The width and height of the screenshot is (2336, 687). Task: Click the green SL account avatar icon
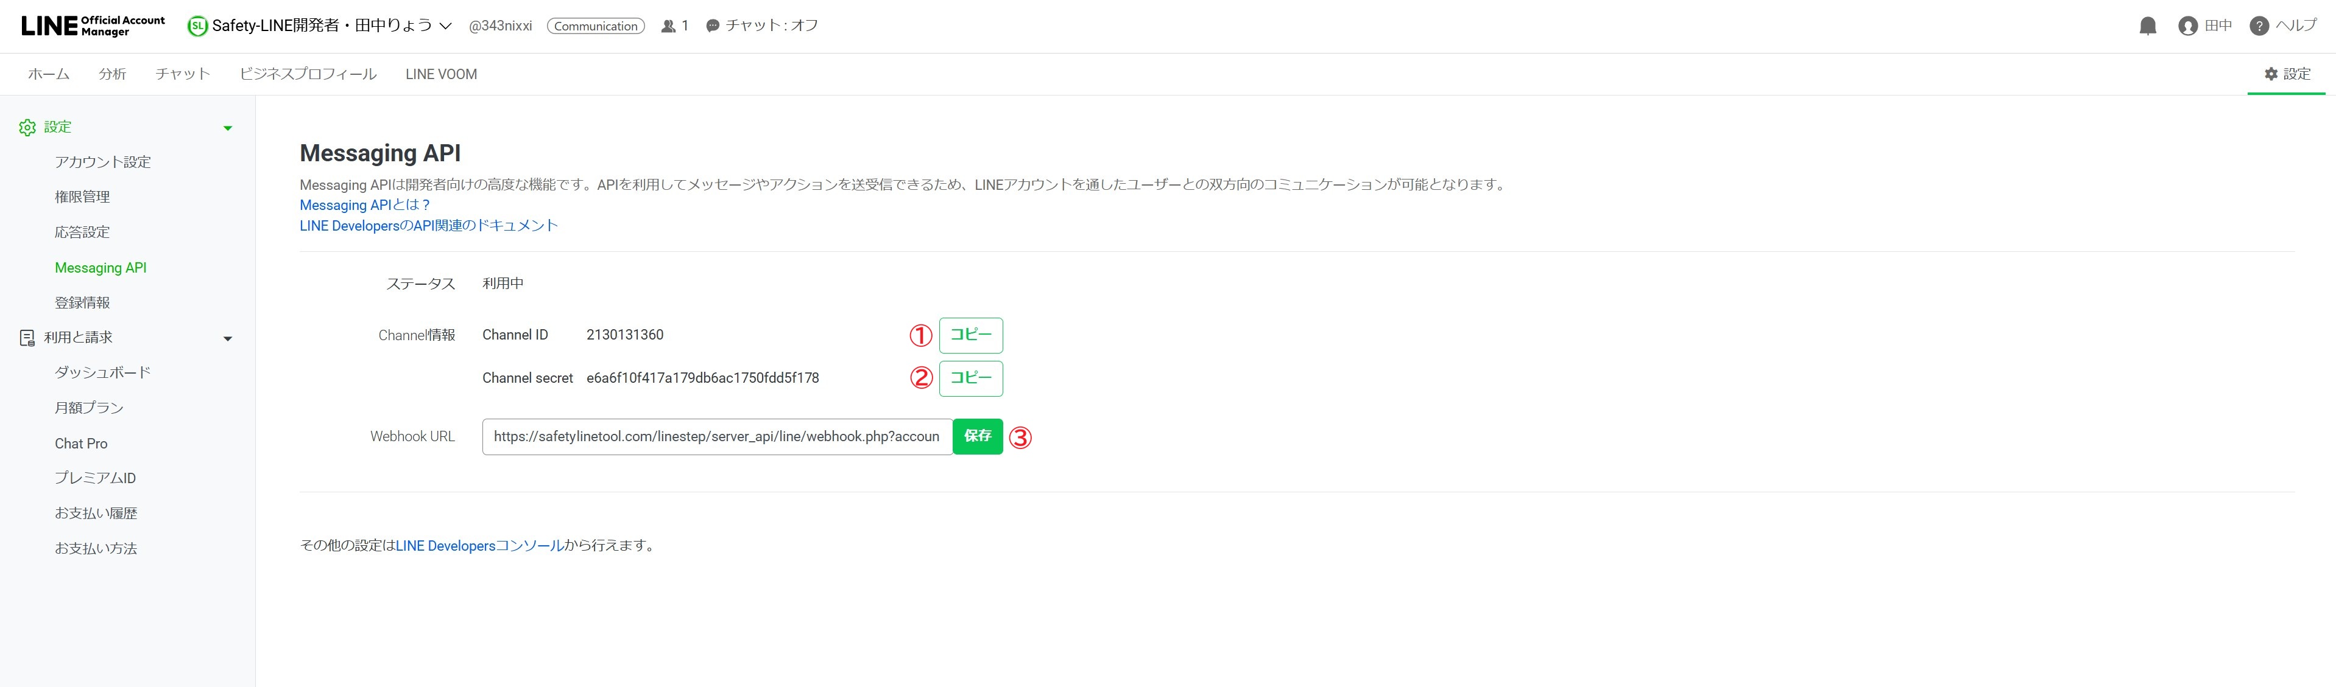point(197,26)
